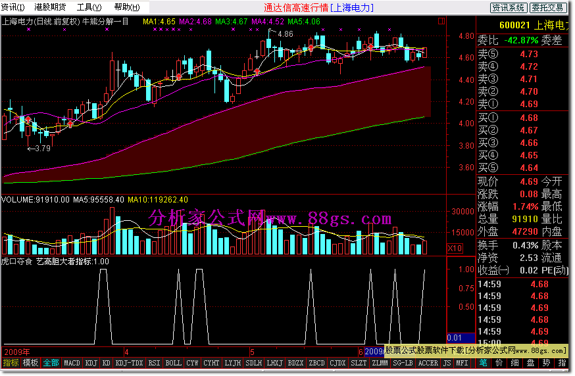Click the 0.01 value box on indicator axis

[461, 338]
